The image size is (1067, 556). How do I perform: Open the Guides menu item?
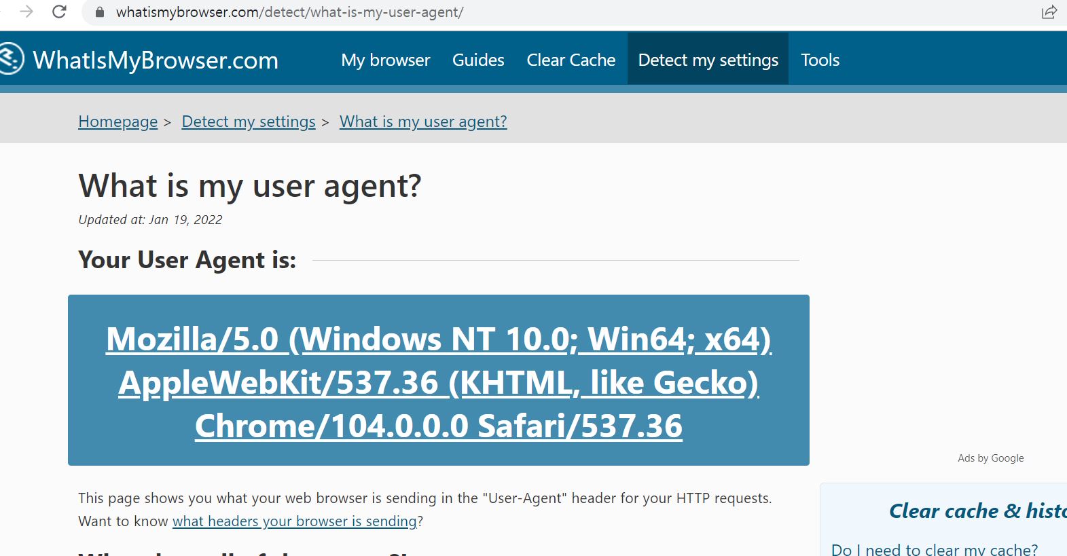point(478,60)
